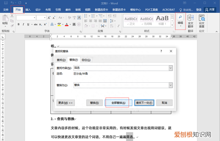
Task: Expand the 替换为 history dropdown
Action: [x=170, y=85]
